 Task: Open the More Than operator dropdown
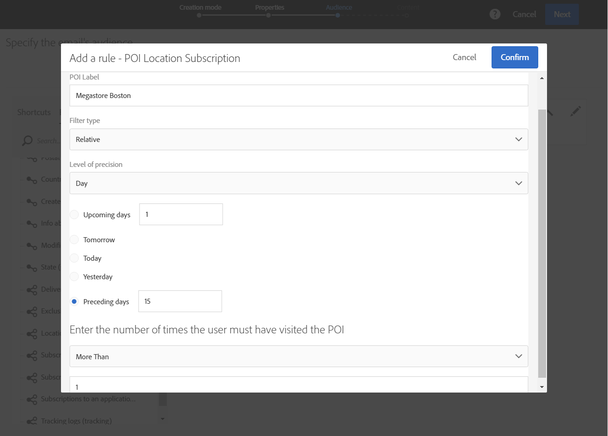click(x=298, y=356)
